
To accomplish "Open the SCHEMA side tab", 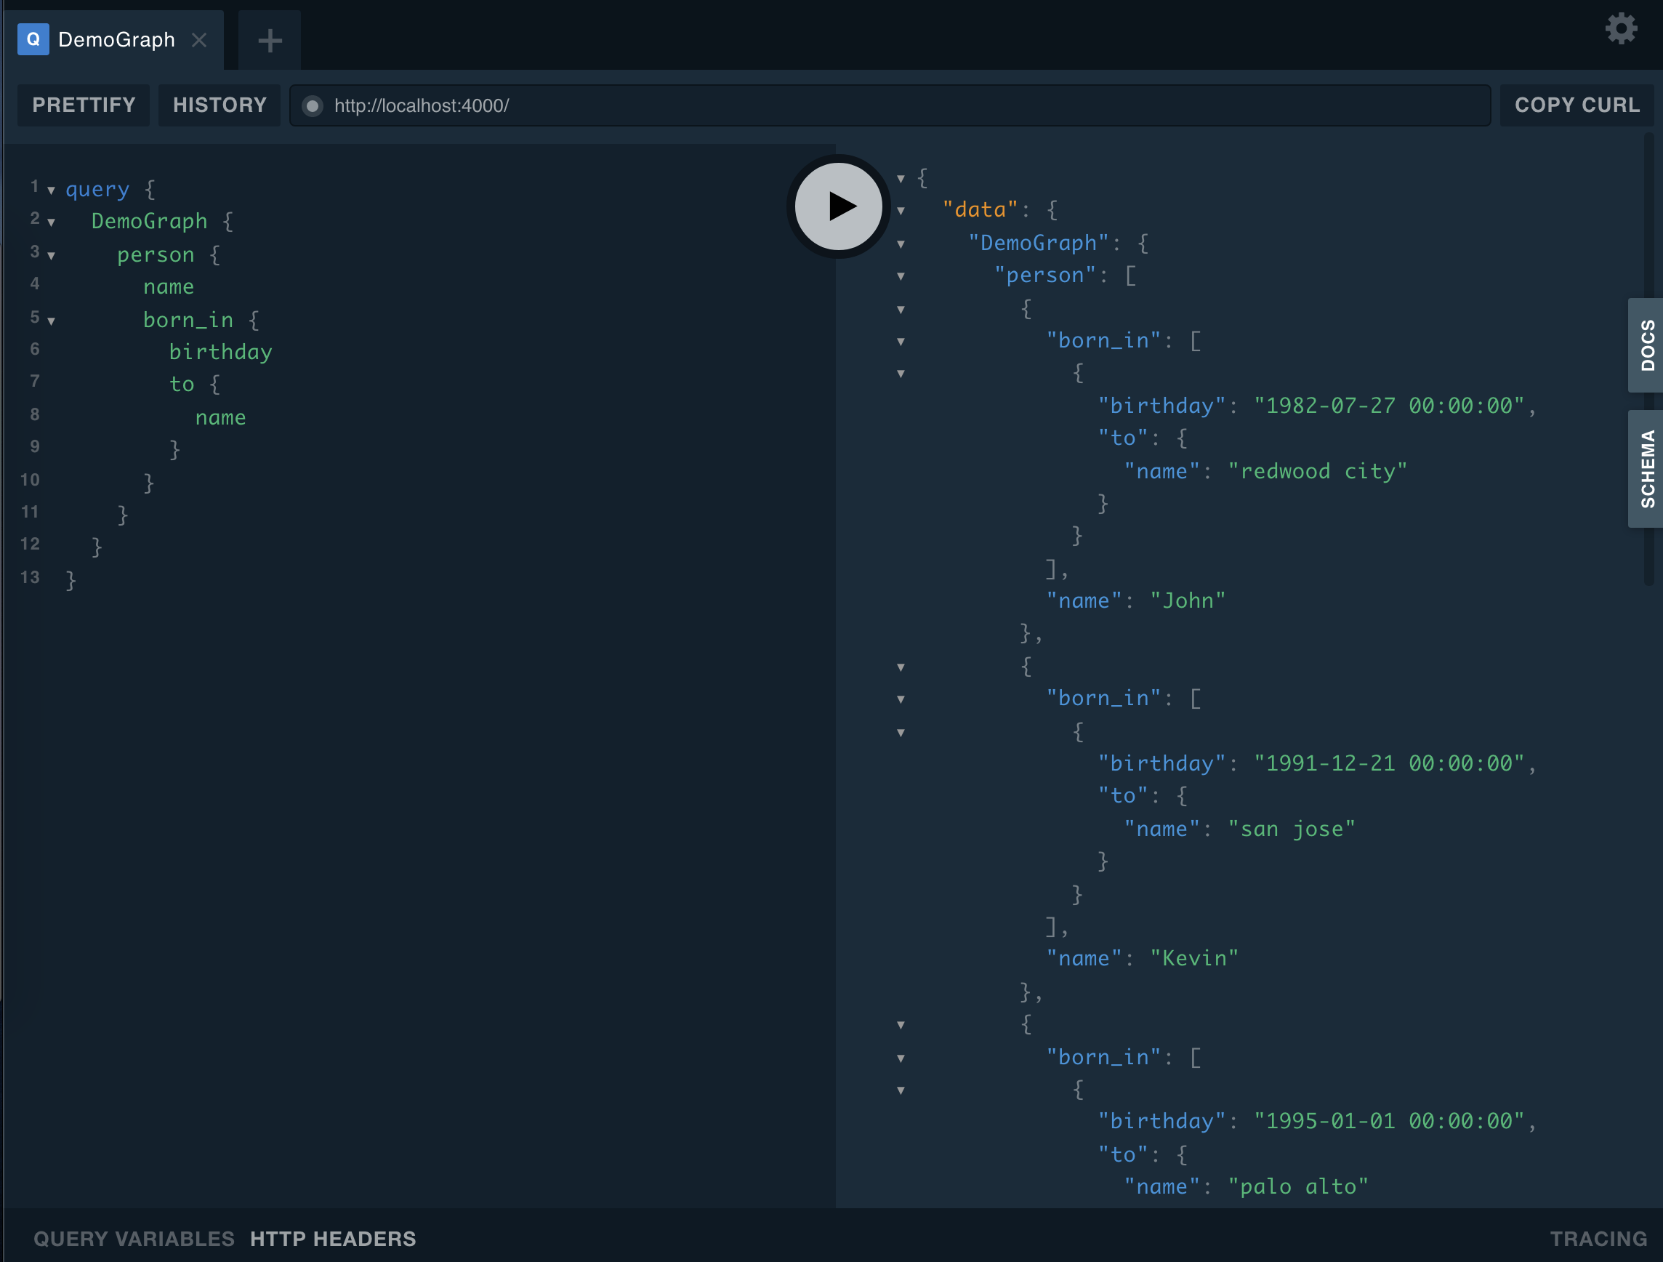I will pos(1646,469).
